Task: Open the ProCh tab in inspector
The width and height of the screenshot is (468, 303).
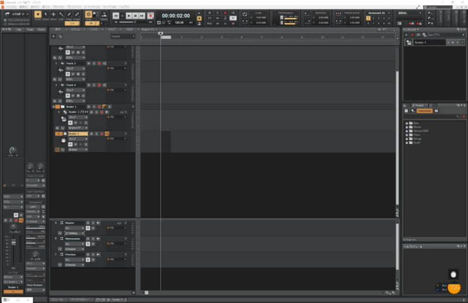Action: pos(41,30)
